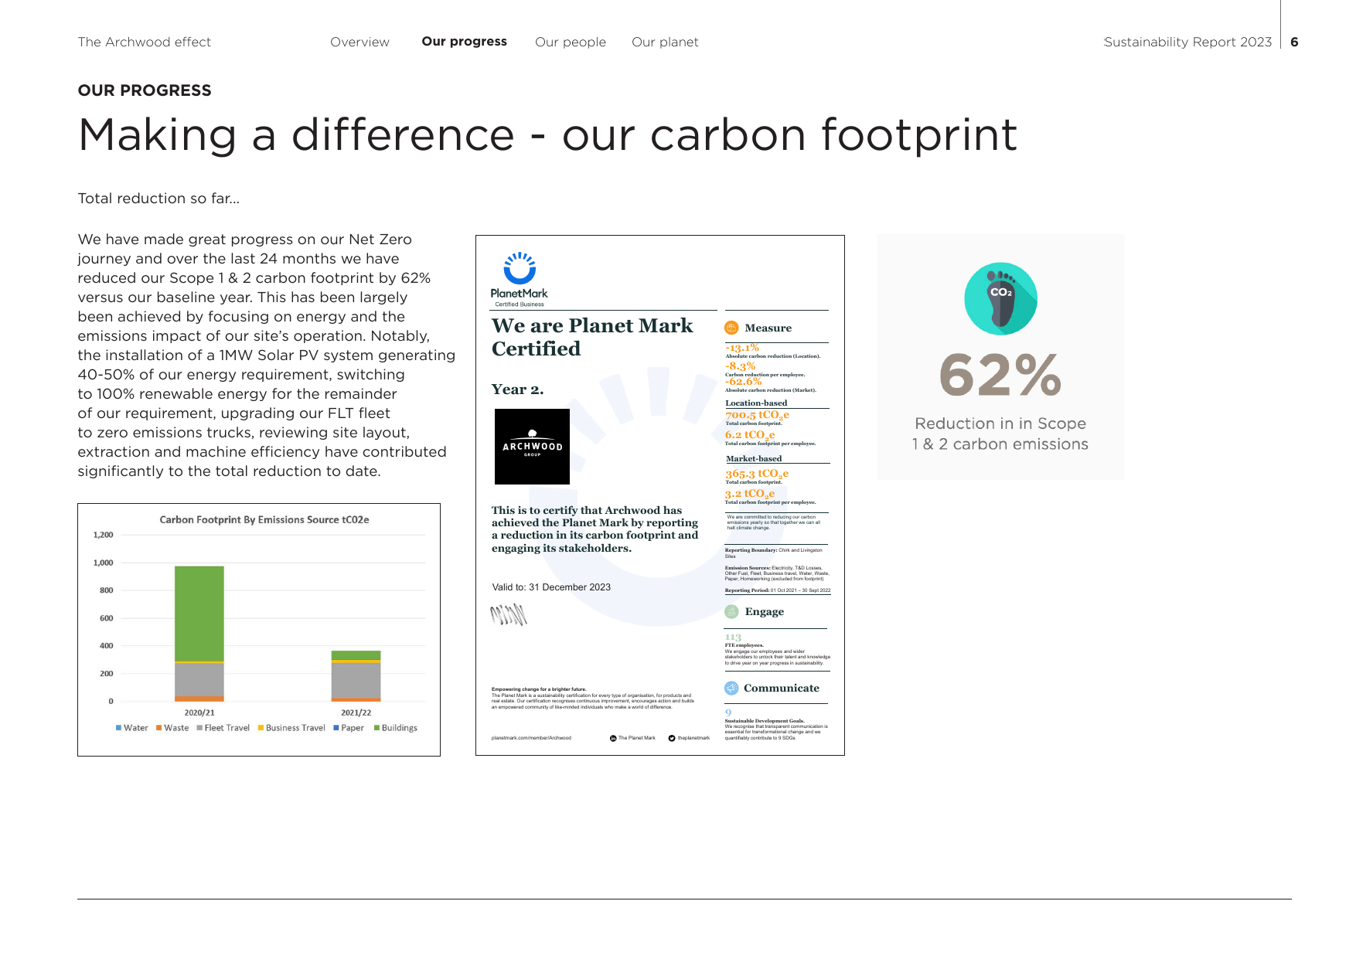This screenshot has height=959, width=1356.
Task: Click the Water legend swatch
Action: tap(118, 728)
